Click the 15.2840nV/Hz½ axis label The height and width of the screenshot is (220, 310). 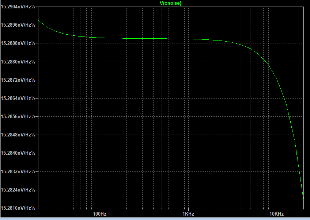pyautogui.click(x=18, y=153)
